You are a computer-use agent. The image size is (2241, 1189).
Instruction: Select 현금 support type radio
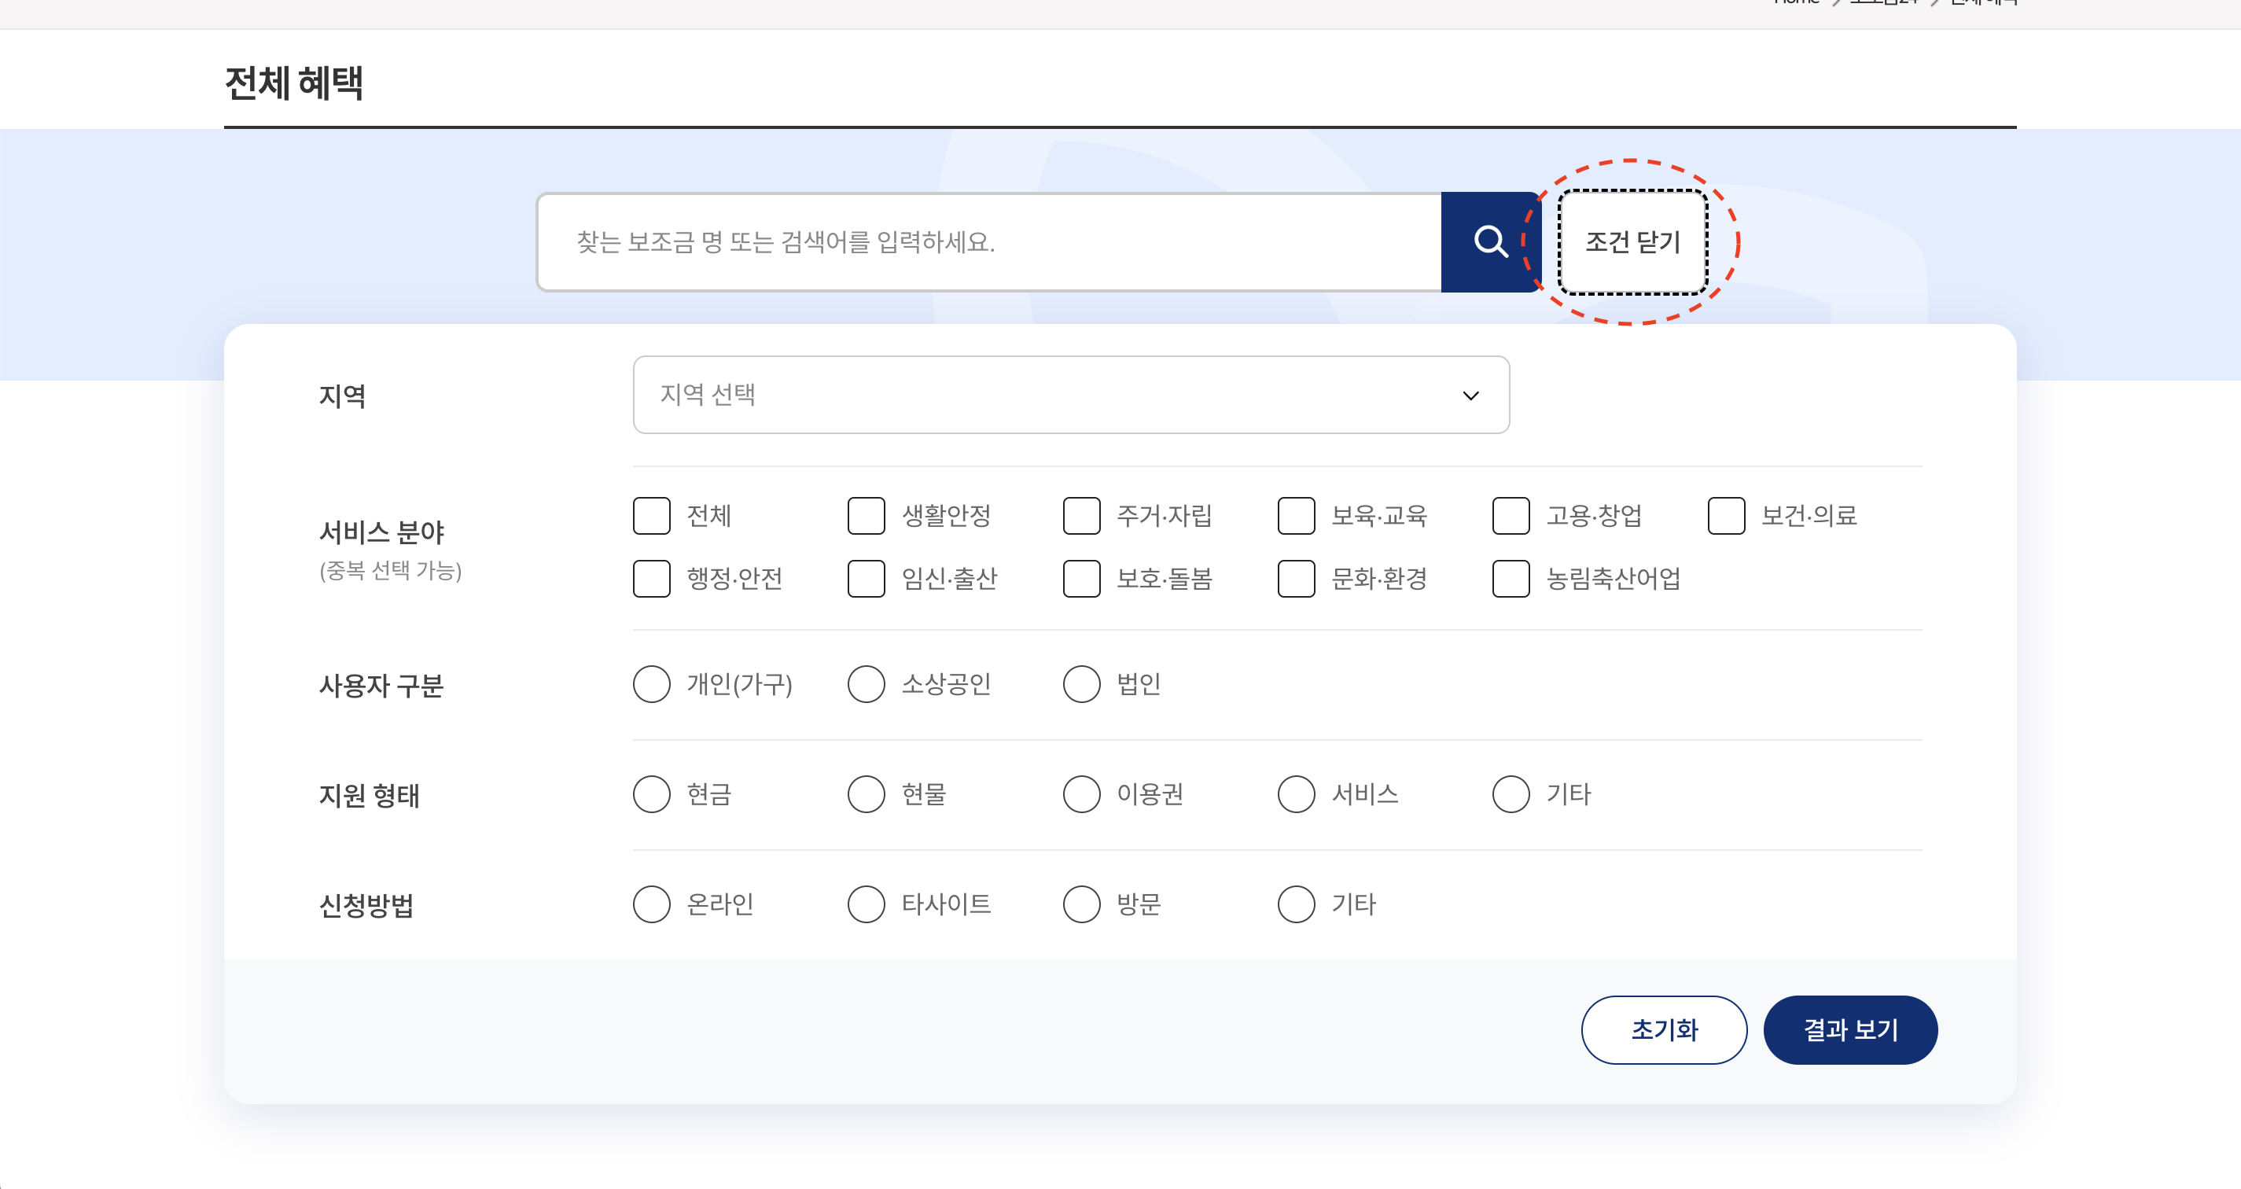(x=652, y=794)
